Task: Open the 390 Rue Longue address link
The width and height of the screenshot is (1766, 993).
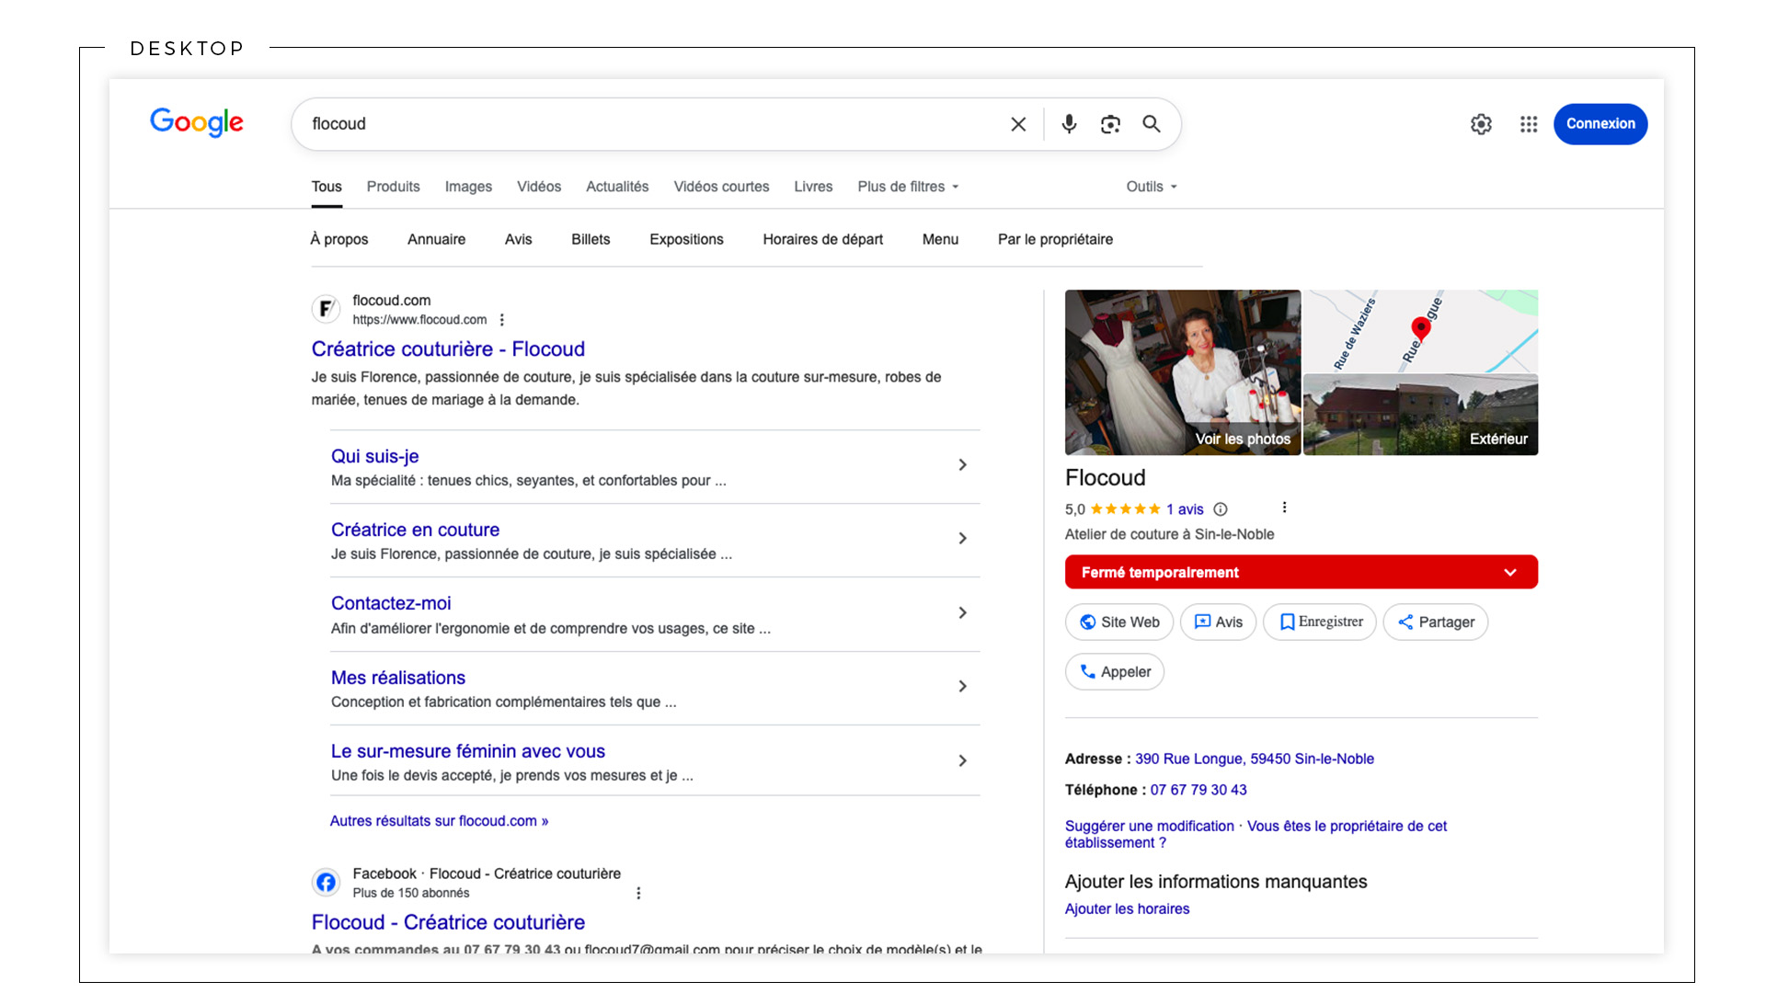Action: point(1255,759)
